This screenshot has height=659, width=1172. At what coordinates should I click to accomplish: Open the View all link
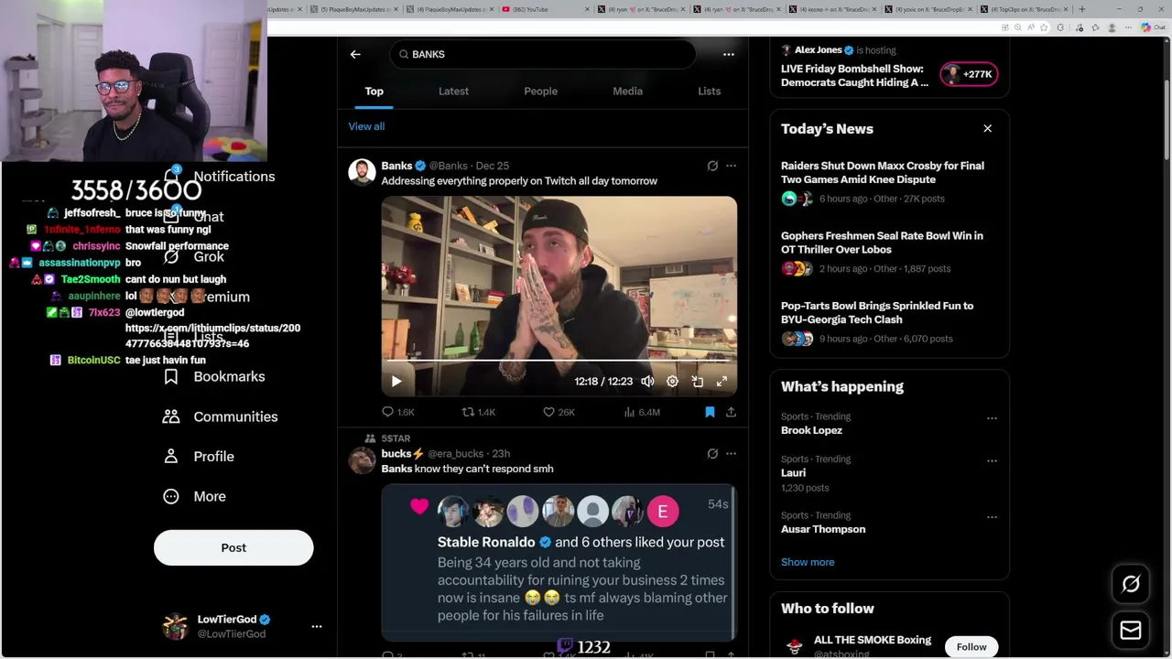(x=366, y=126)
